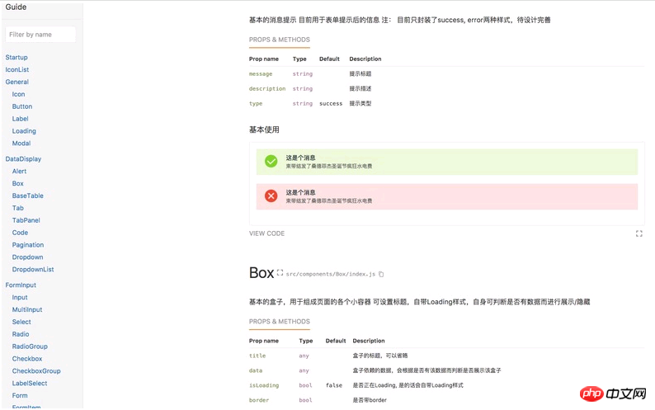
Task: Open the Loading component docs
Action: [x=24, y=131]
